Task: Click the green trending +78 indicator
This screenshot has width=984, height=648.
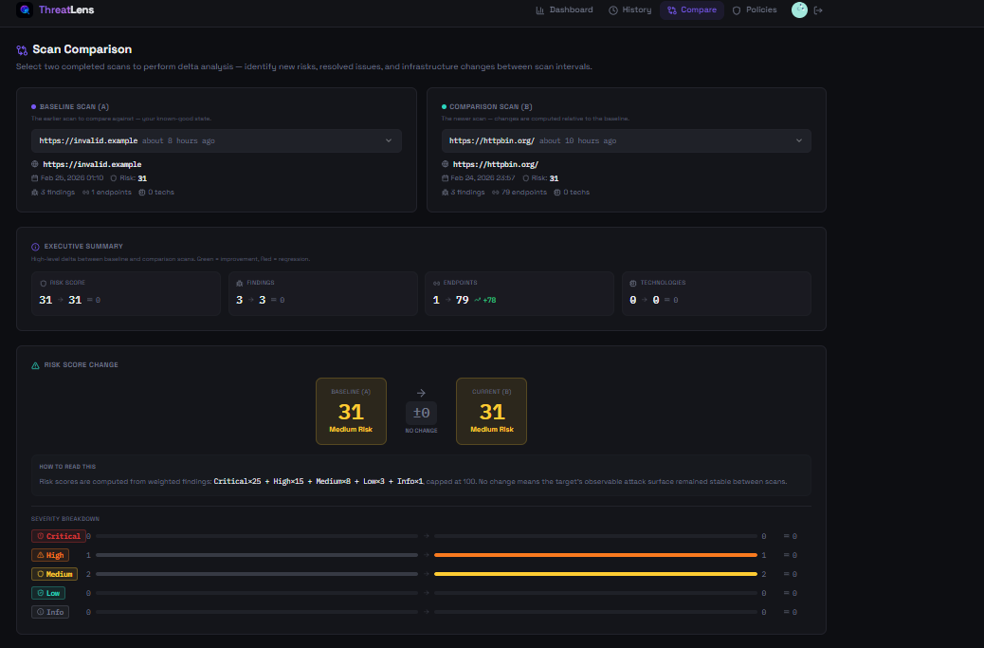Action: click(x=485, y=300)
